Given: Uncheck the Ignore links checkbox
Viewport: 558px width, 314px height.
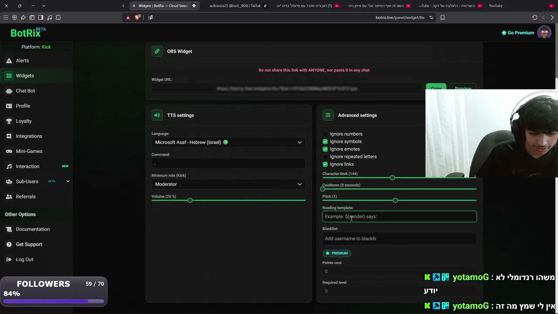Looking at the screenshot, I should click(x=325, y=164).
